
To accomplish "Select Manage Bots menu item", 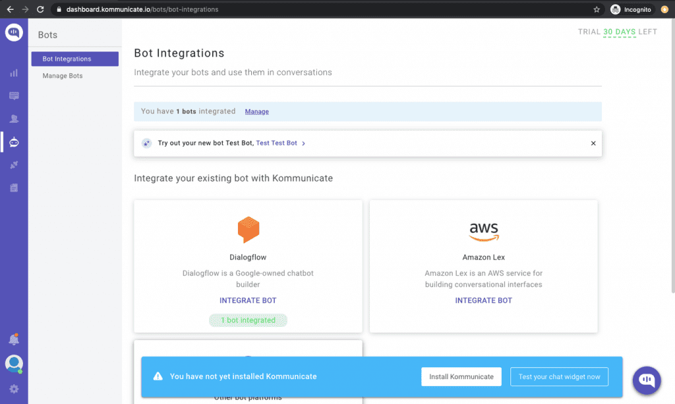I will coord(63,75).
